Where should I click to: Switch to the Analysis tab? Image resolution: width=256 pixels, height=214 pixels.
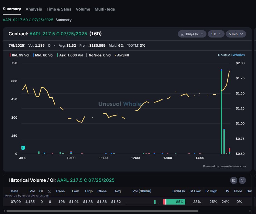pos(34,9)
